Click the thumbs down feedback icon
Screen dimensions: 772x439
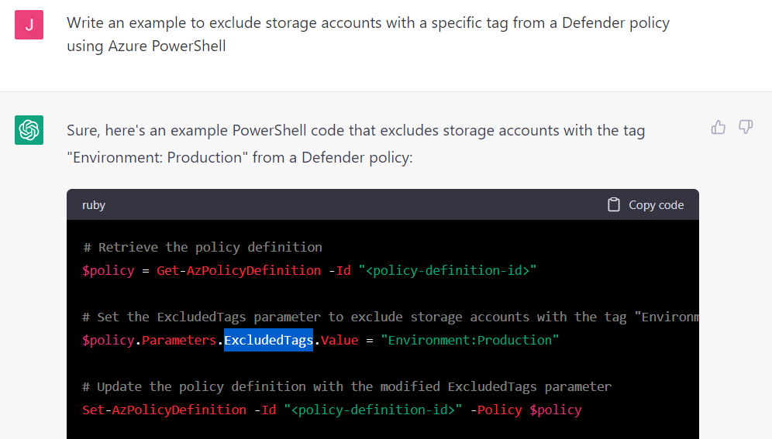[x=746, y=127]
